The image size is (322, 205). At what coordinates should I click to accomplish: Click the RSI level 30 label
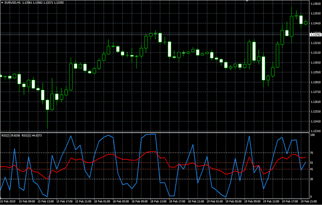tap(312, 179)
